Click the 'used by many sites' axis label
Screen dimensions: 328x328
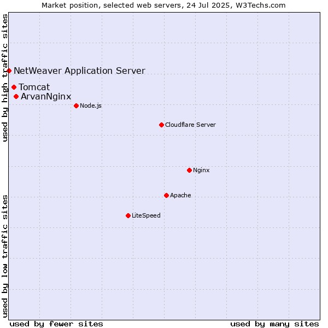[274, 324]
